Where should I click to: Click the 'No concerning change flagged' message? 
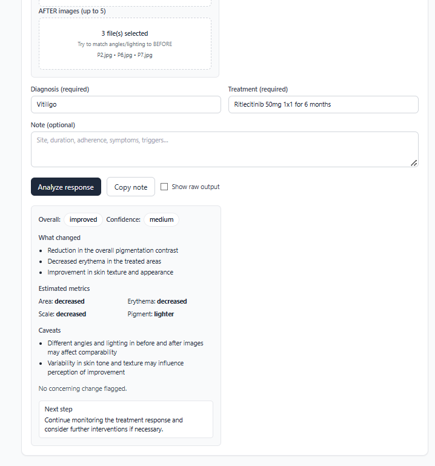click(x=82, y=388)
